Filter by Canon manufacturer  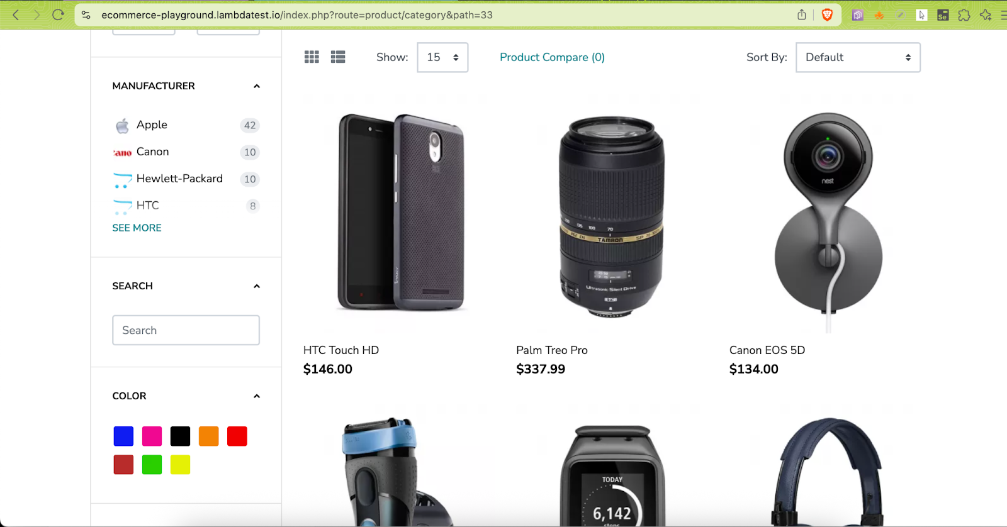(x=152, y=152)
